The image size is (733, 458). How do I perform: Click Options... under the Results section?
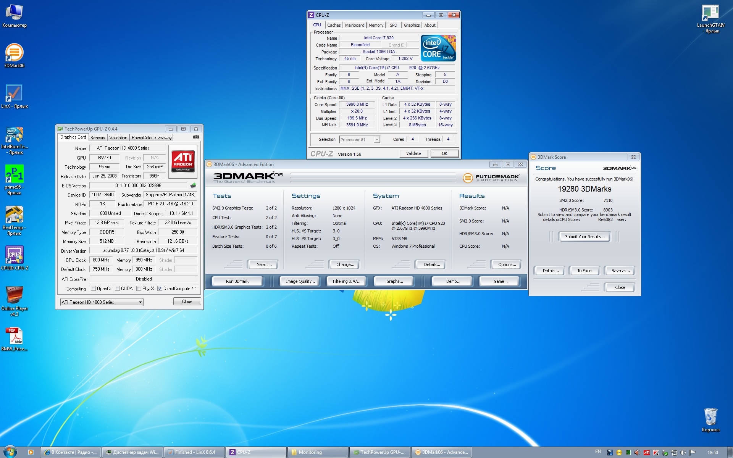tap(507, 264)
